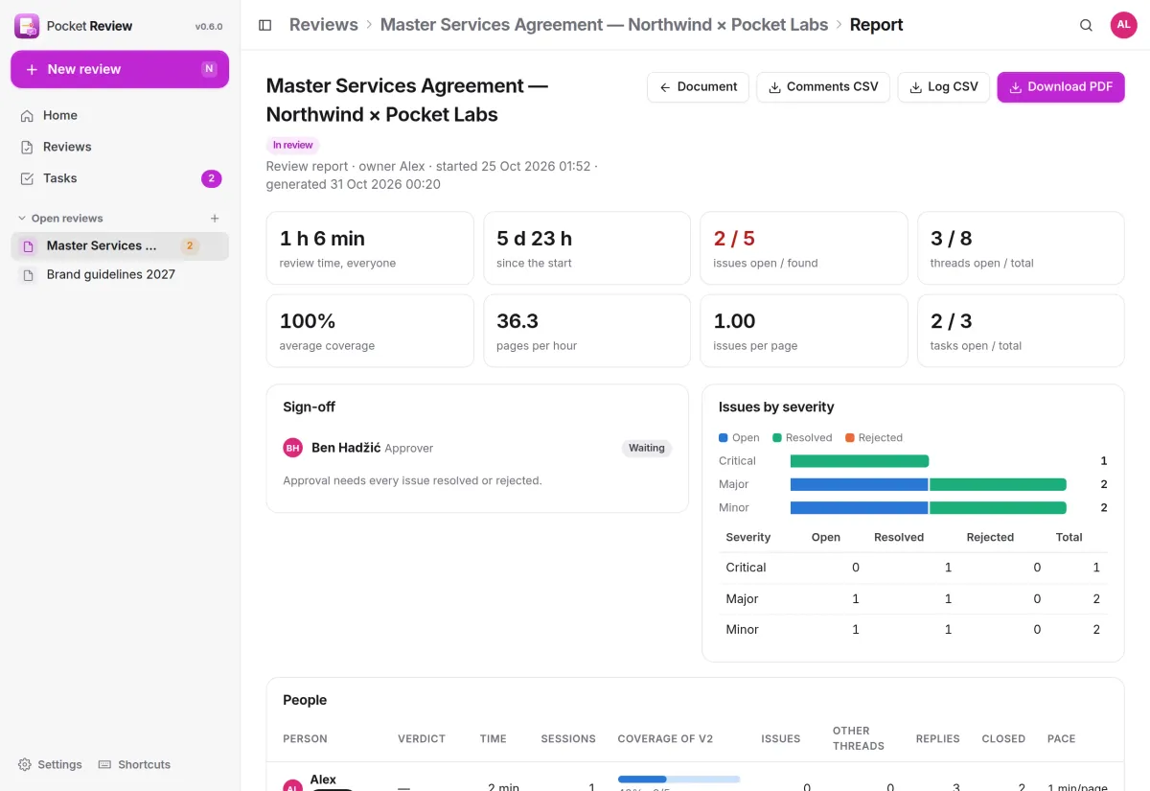1150x791 pixels.
Task: Click the 5 d 23 h since start card
Action: (x=586, y=248)
